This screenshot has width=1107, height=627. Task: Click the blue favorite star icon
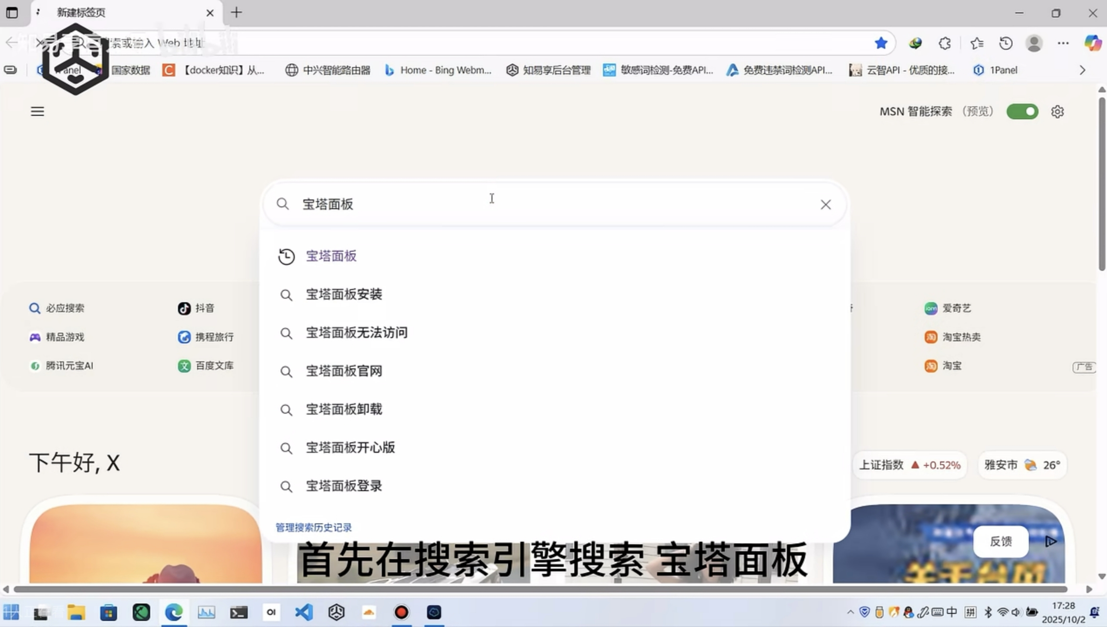[x=881, y=43]
